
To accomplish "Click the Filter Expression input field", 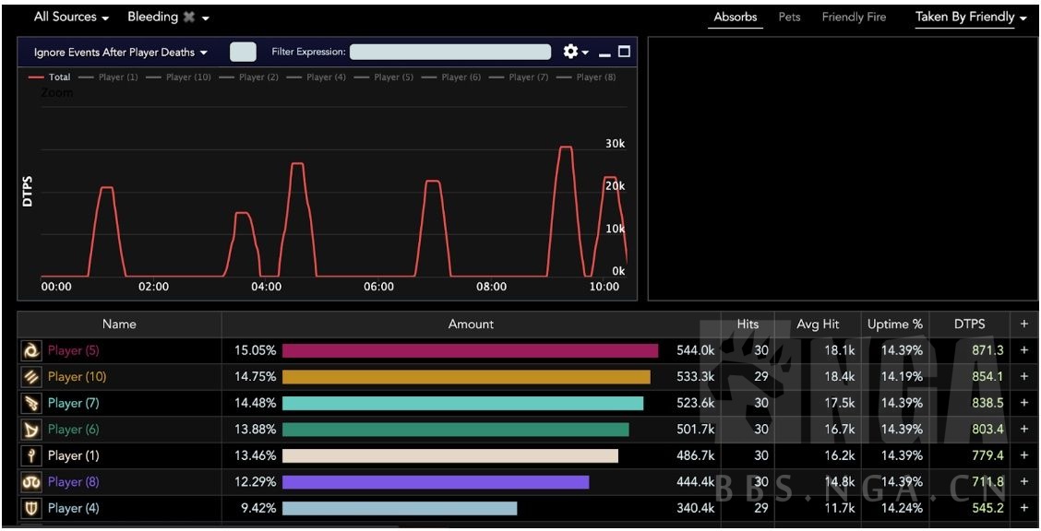I will click(x=450, y=53).
